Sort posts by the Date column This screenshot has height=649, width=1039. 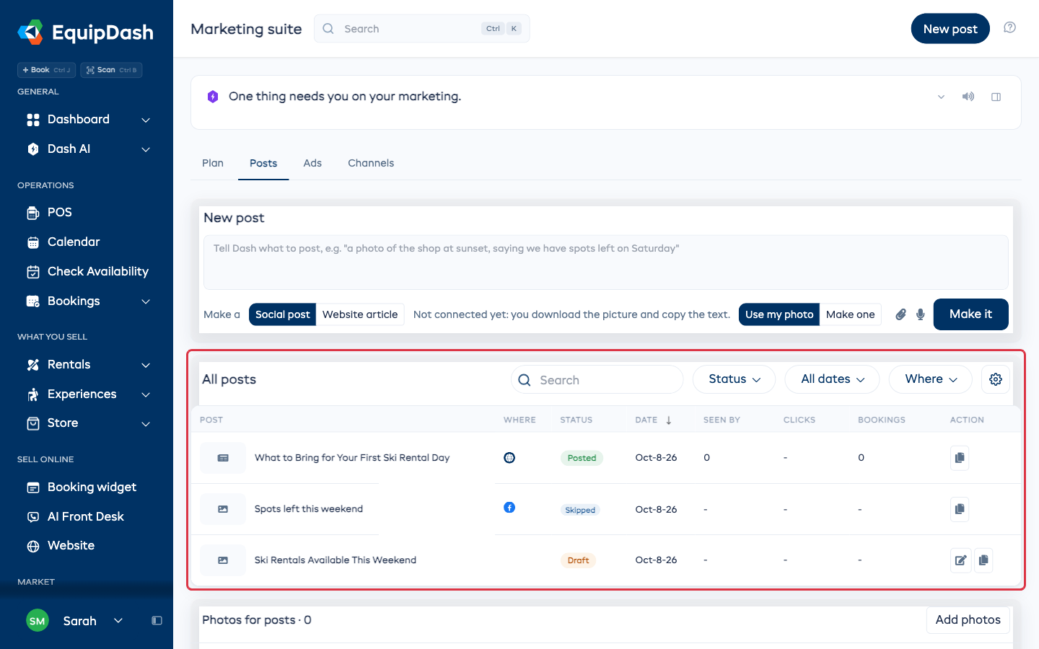[653, 420]
